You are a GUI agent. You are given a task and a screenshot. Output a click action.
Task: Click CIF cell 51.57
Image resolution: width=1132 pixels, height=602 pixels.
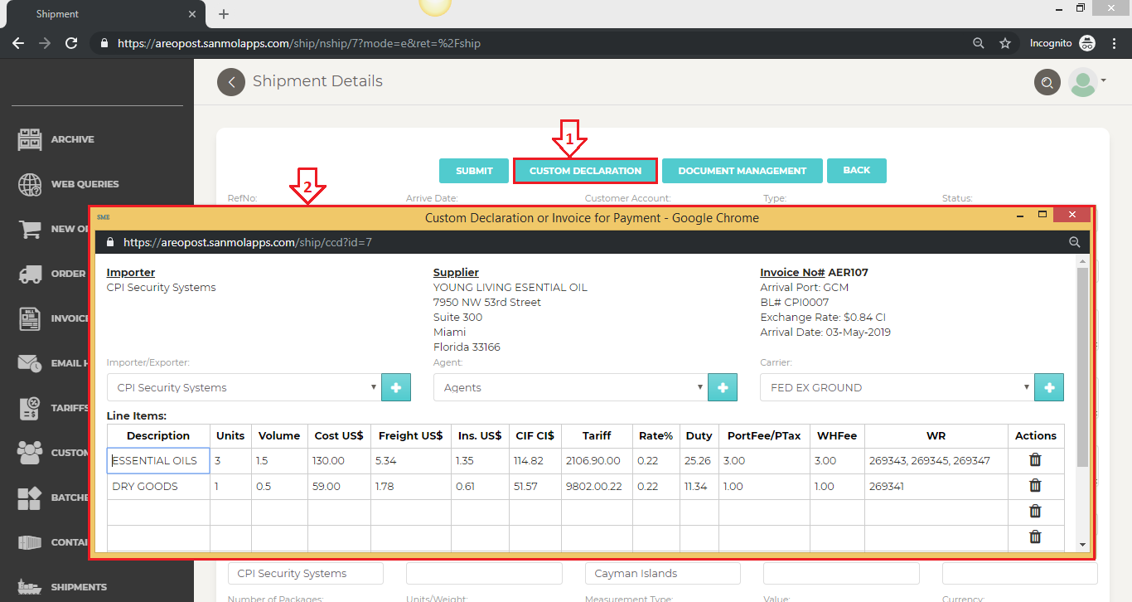(x=535, y=487)
